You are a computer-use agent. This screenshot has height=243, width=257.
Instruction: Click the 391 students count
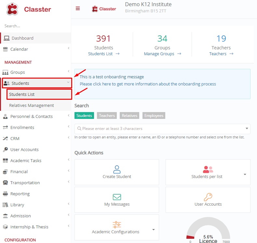click(x=103, y=39)
